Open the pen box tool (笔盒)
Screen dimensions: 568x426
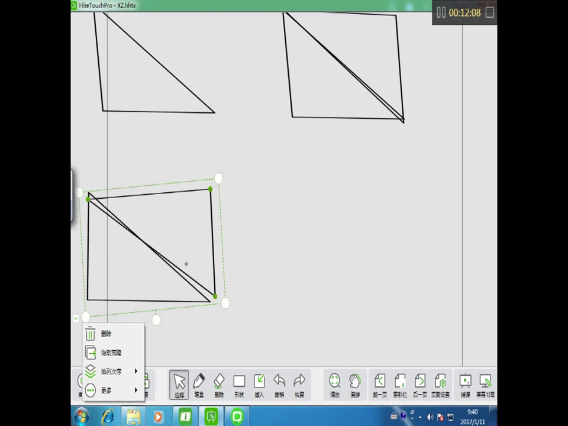pos(199,383)
